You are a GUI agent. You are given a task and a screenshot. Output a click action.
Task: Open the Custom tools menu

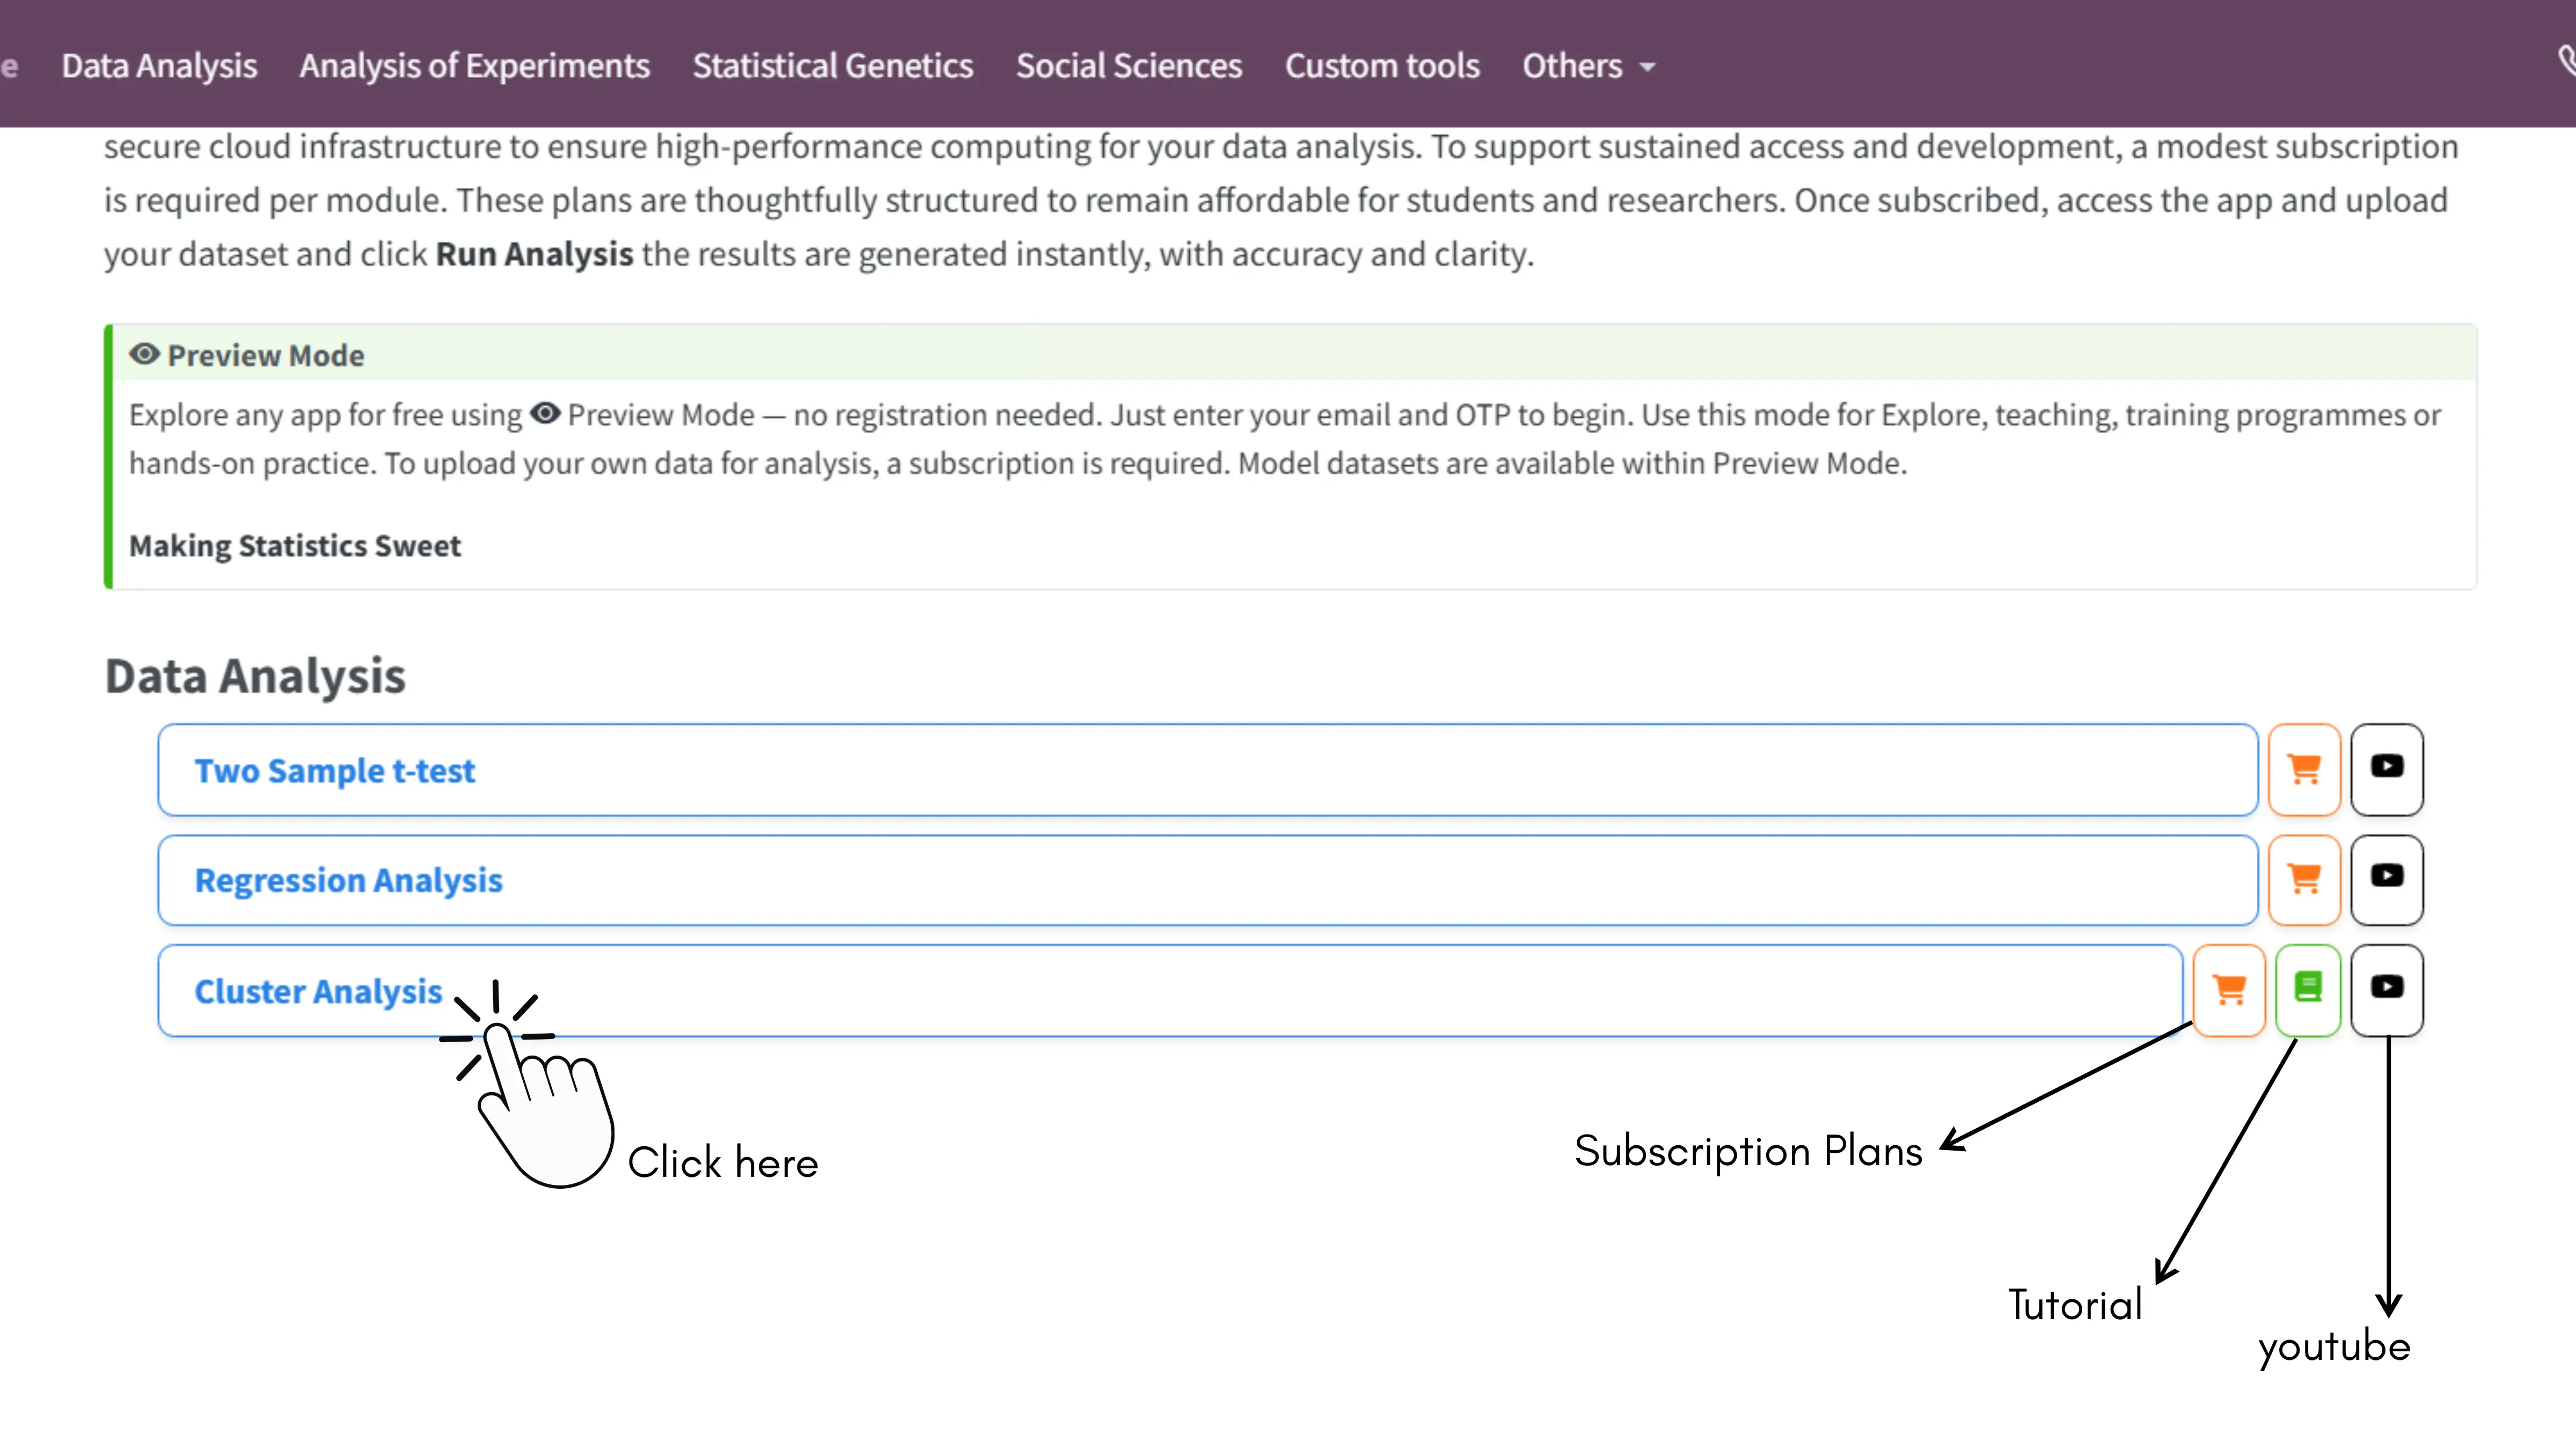[1381, 66]
